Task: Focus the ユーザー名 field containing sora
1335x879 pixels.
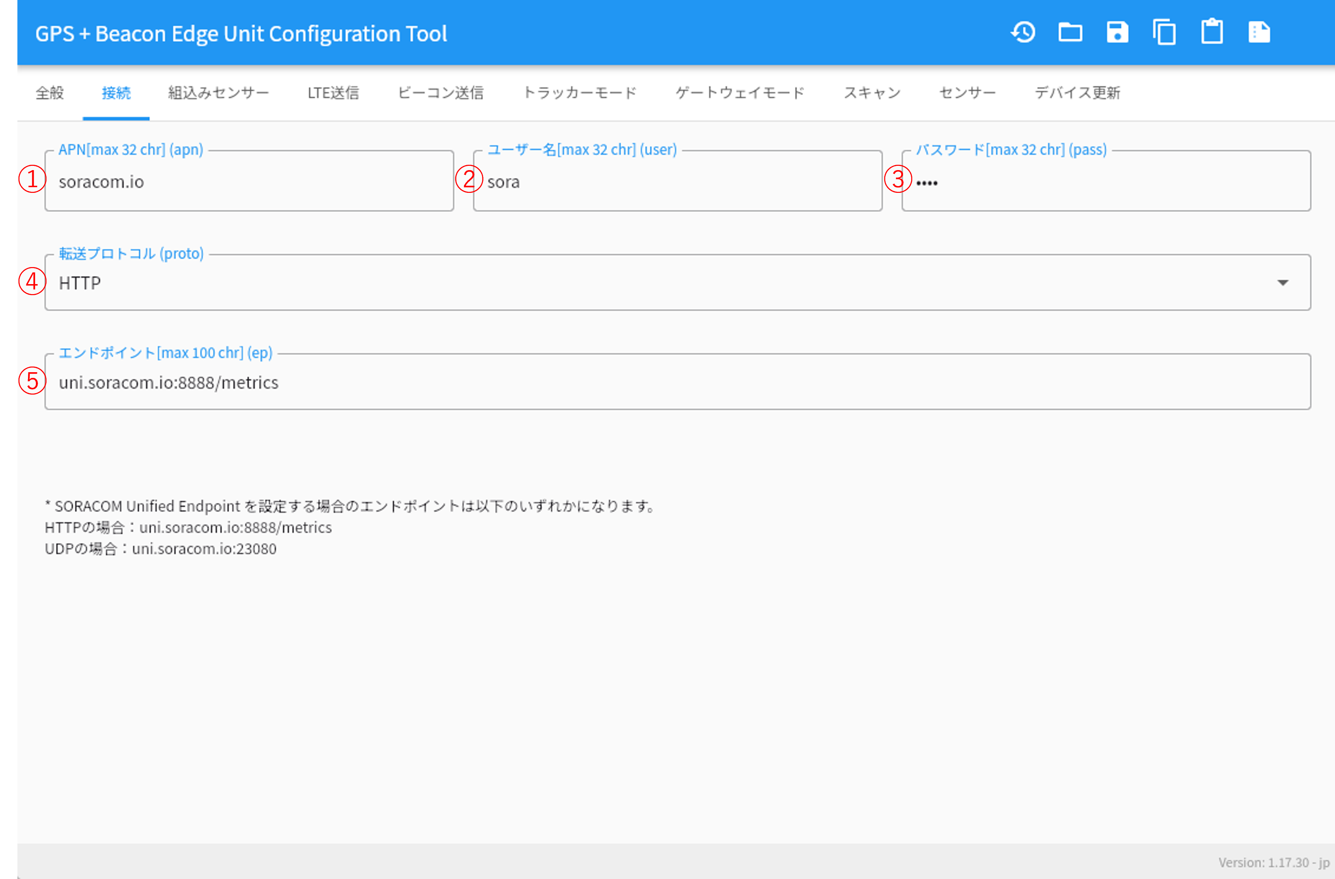Action: coord(678,181)
